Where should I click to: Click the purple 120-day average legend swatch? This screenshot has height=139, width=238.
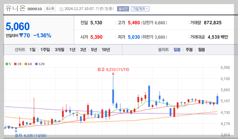click(36, 64)
